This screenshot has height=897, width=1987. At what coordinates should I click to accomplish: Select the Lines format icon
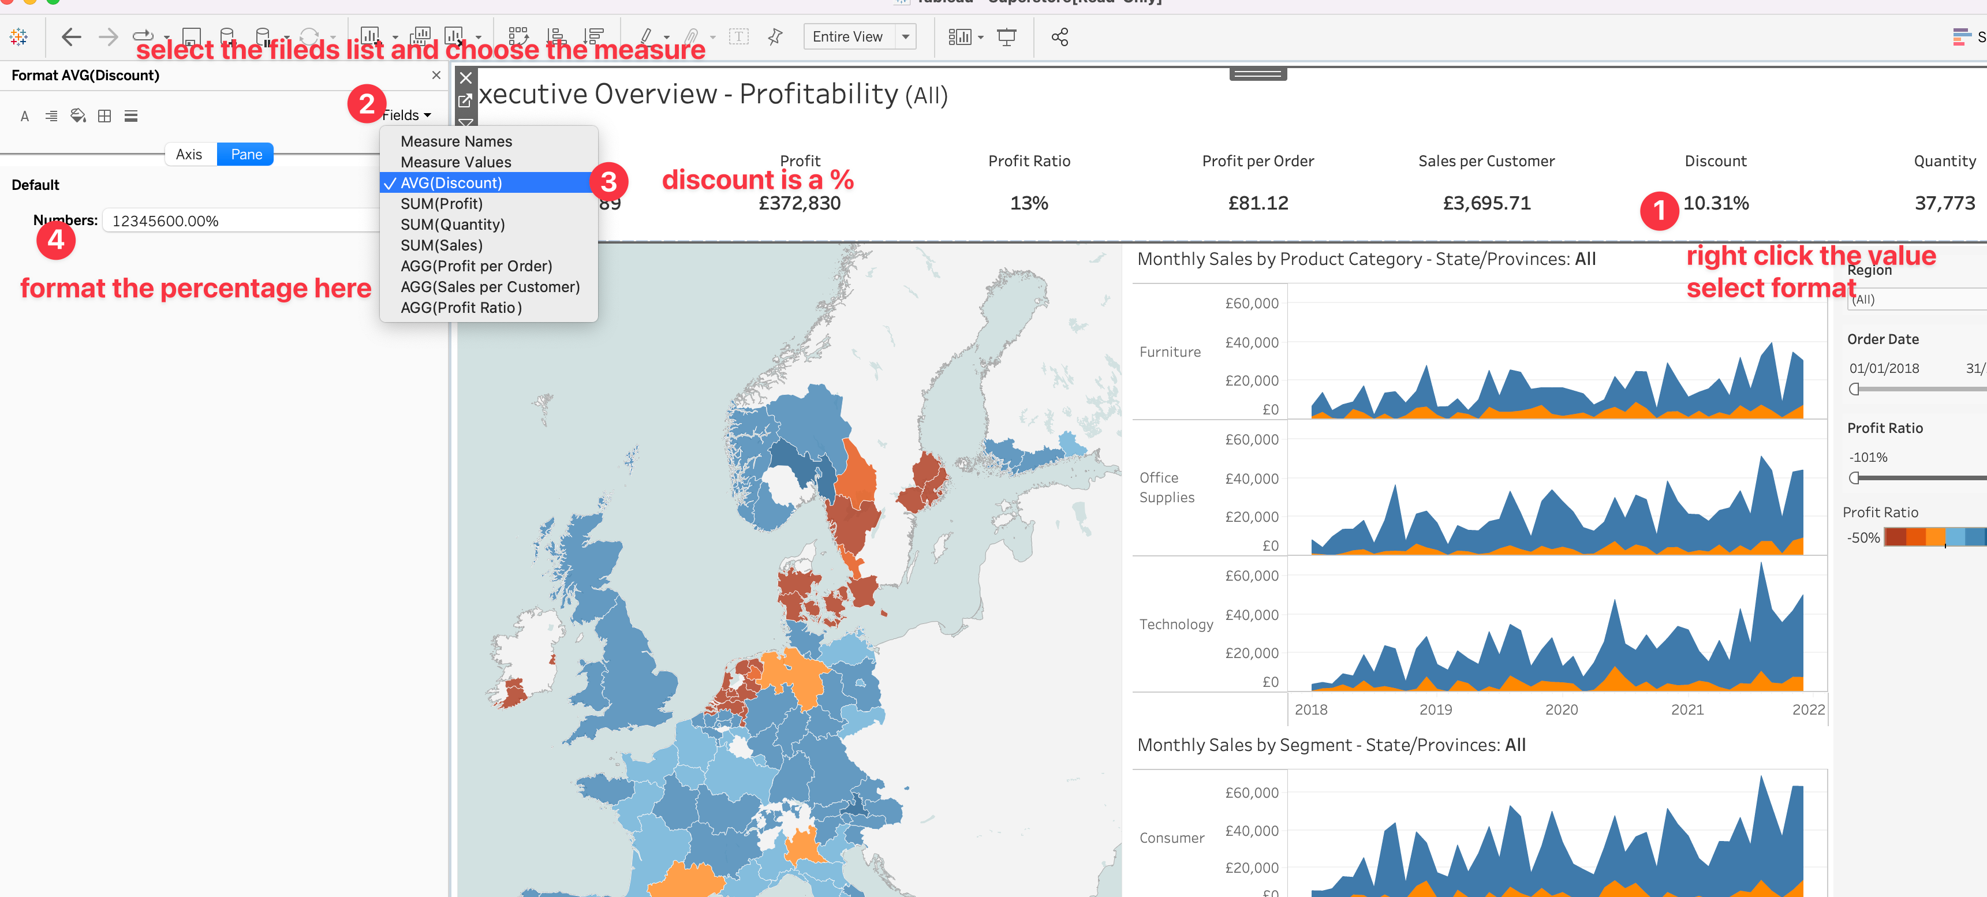pyautogui.click(x=131, y=115)
